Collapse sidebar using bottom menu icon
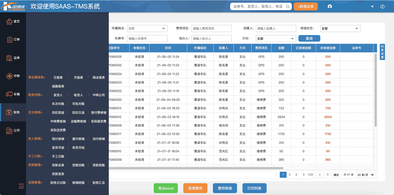 tap(21, 186)
